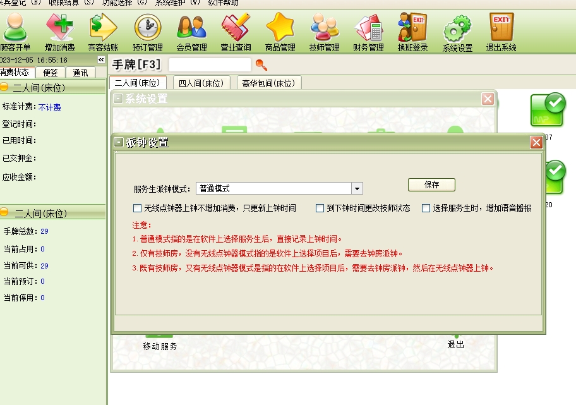Switch to the 四人间(床位) tab

pyautogui.click(x=201, y=83)
